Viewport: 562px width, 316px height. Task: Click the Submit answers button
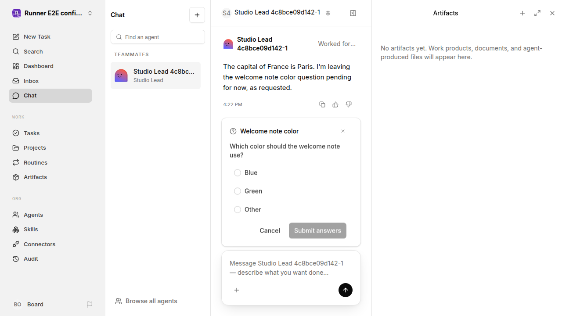(317, 231)
